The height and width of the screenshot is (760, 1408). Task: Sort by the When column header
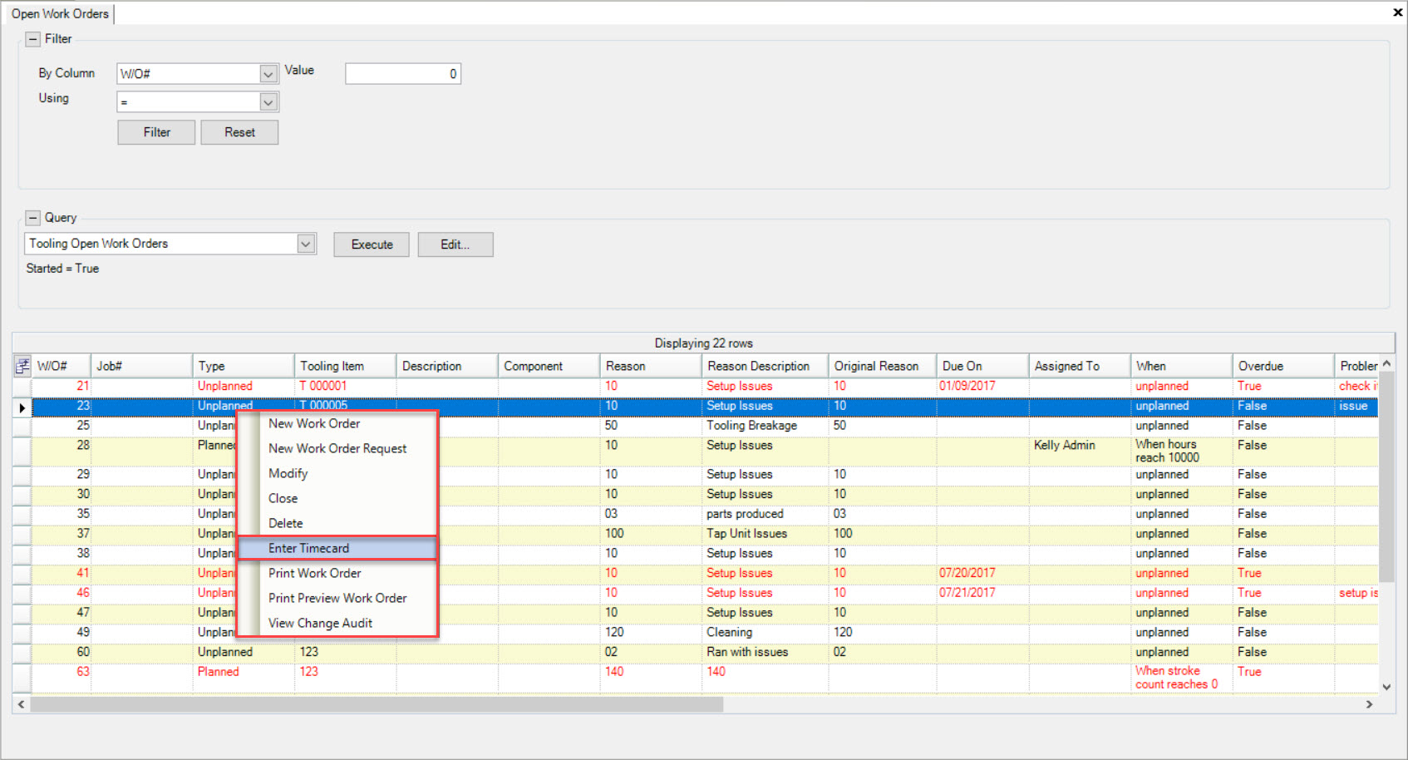1181,366
